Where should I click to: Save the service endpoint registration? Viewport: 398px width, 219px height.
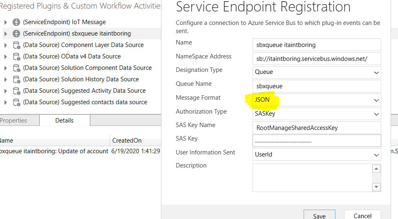point(319,215)
